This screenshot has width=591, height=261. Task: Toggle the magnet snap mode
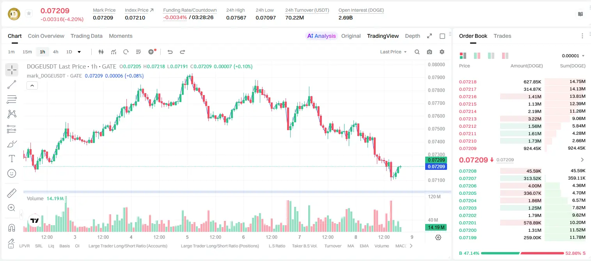[x=12, y=228]
